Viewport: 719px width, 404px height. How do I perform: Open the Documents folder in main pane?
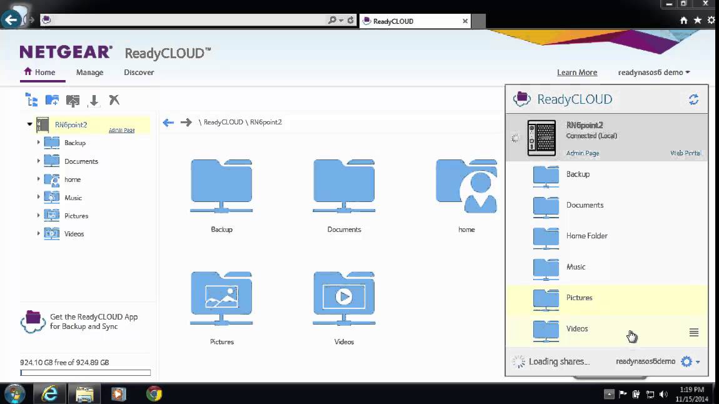click(344, 186)
